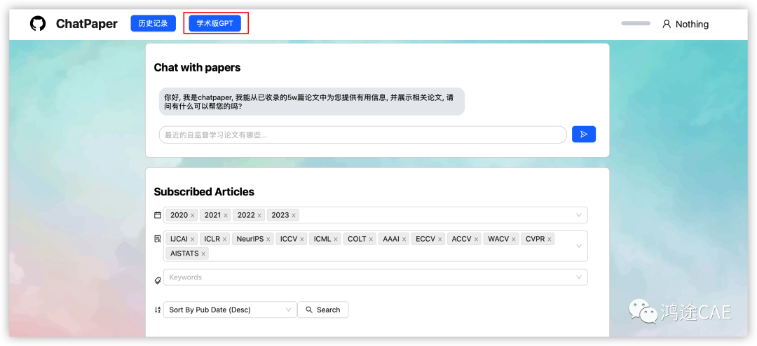Remove the WACV conference tag

click(514, 239)
